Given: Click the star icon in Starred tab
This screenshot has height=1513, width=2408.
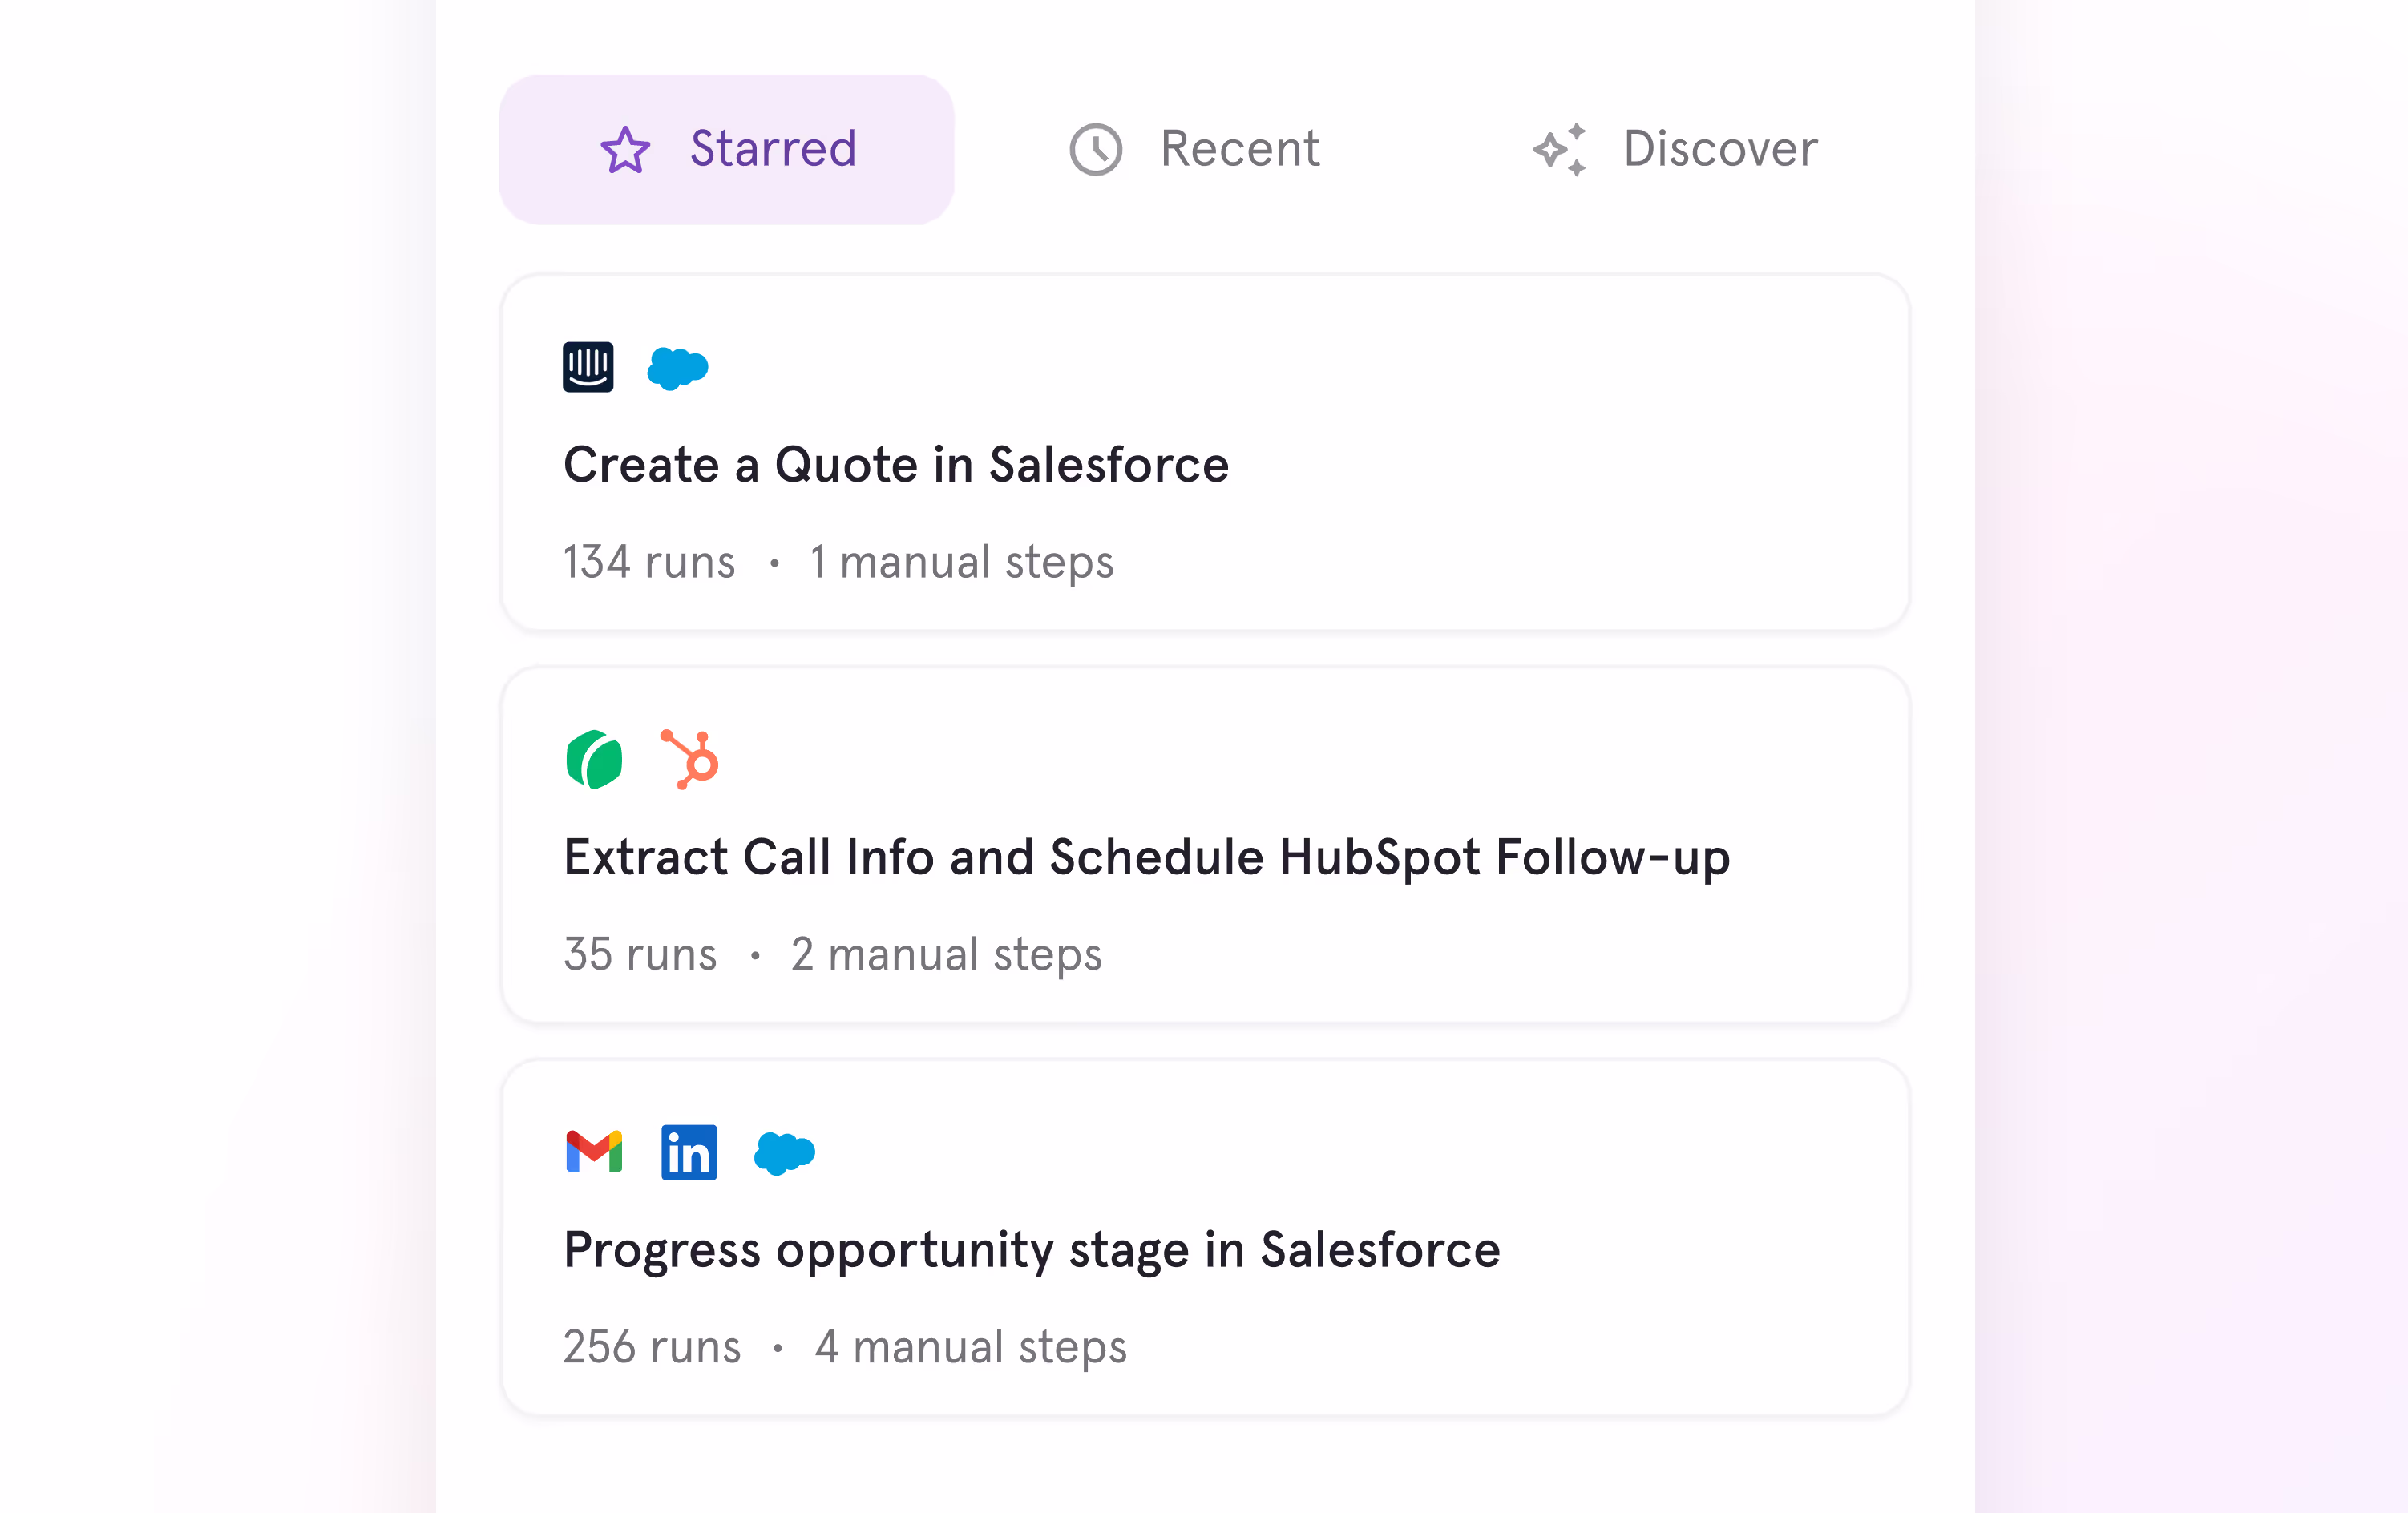Looking at the screenshot, I should [x=625, y=150].
